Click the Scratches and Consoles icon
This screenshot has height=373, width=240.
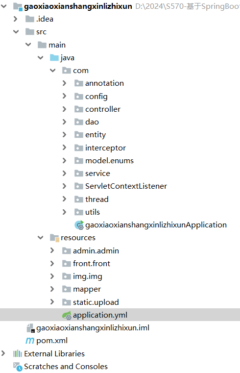(18, 367)
